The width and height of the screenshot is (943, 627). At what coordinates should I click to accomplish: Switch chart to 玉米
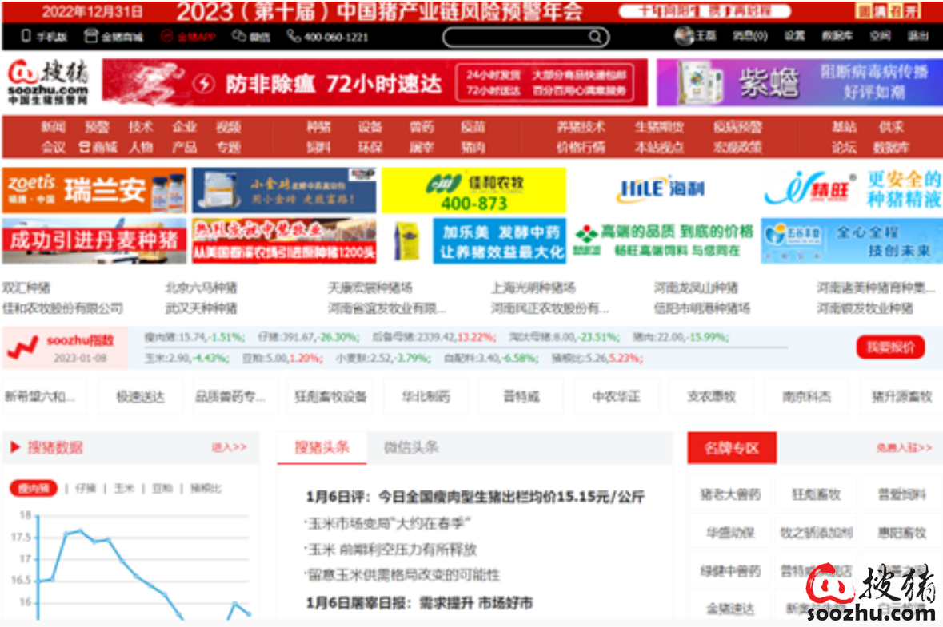(x=124, y=488)
